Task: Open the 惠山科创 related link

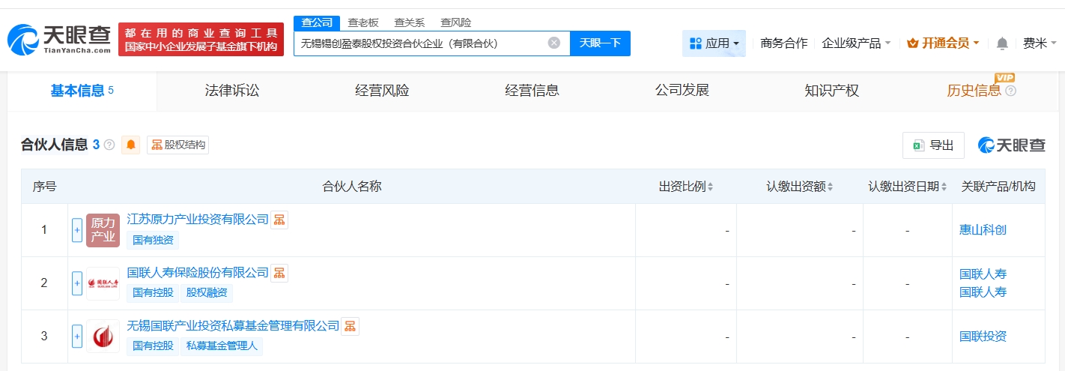Action: coord(983,230)
